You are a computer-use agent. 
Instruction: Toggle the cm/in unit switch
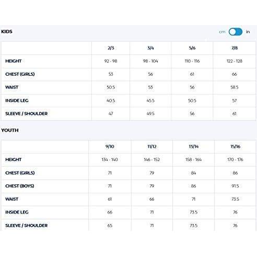236,32
